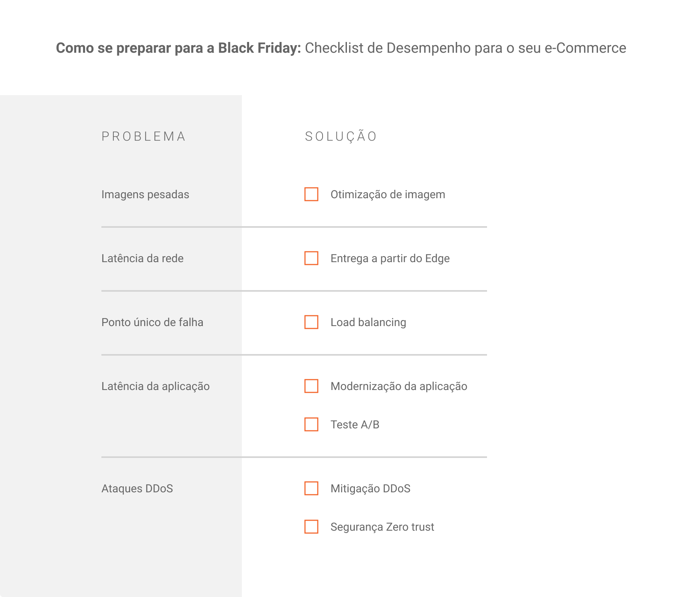
Task: Click the Load balancing text
Action: (368, 322)
